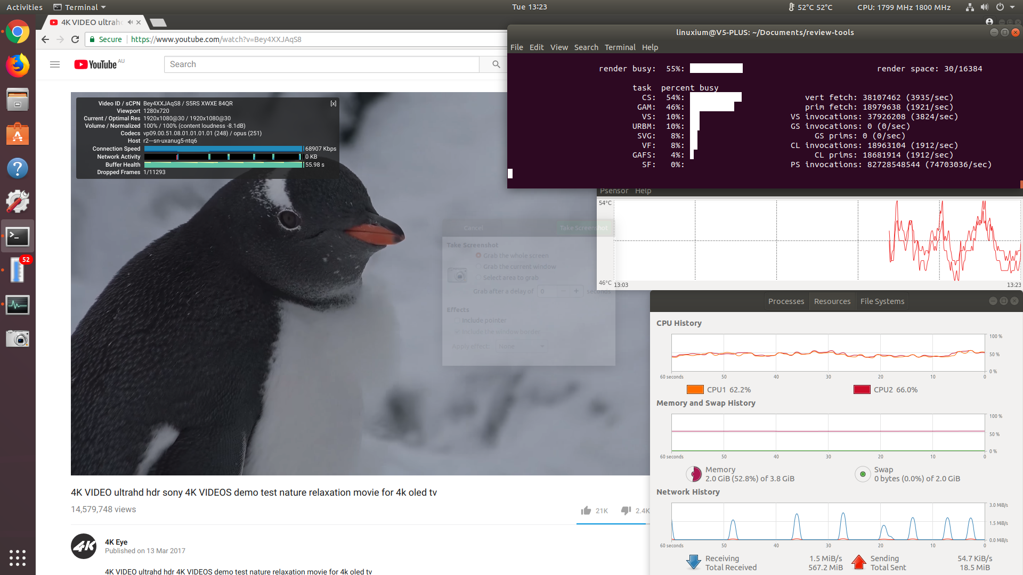The height and width of the screenshot is (575, 1023).
Task: Open the Terminal menu in terminal window
Action: (620, 47)
